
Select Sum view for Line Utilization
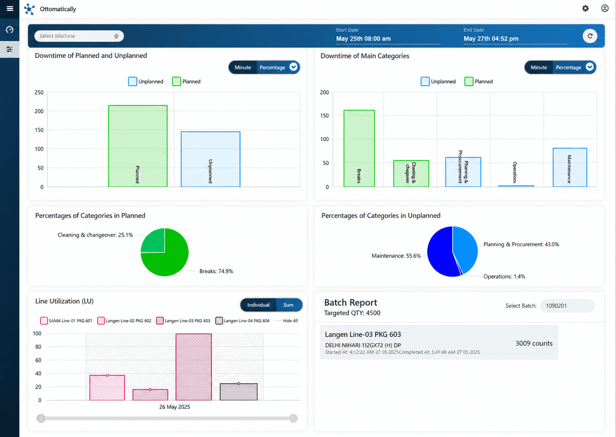288,305
